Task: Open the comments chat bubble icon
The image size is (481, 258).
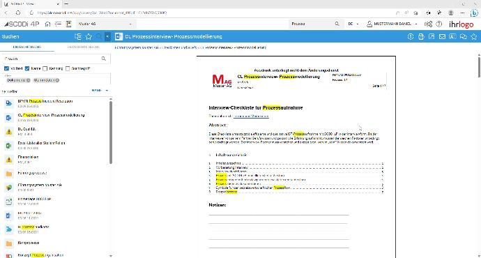Action: [x=463, y=37]
